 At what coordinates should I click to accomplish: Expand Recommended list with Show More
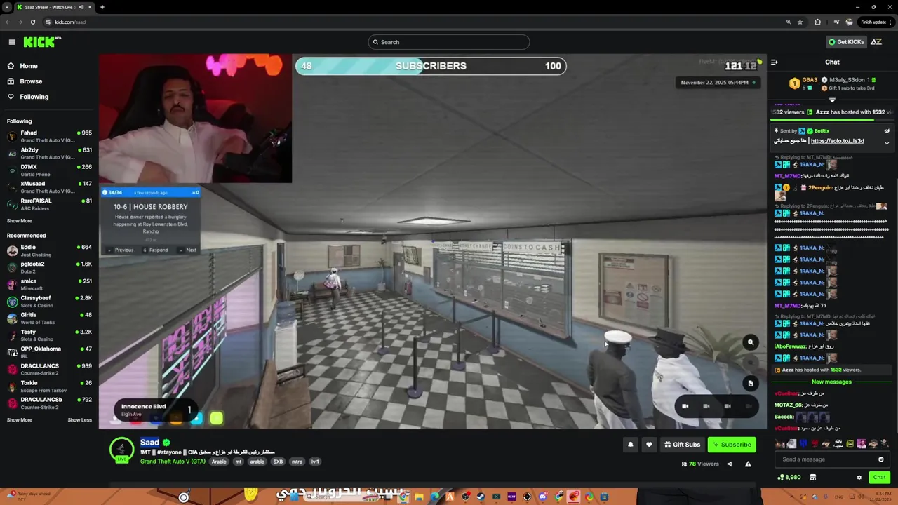[x=20, y=420]
